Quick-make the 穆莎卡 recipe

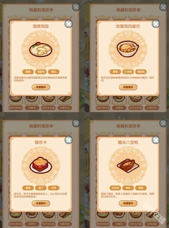(41, 203)
